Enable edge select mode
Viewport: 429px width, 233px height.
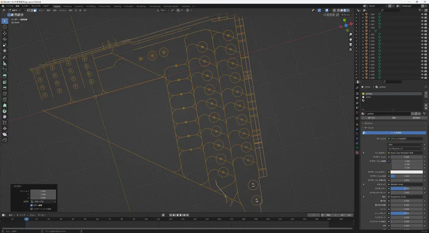point(32,10)
